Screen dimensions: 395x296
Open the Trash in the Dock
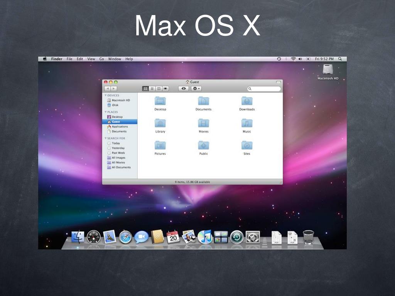click(308, 237)
